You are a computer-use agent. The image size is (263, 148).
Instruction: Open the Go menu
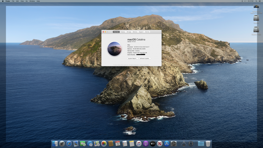click(27, 1)
